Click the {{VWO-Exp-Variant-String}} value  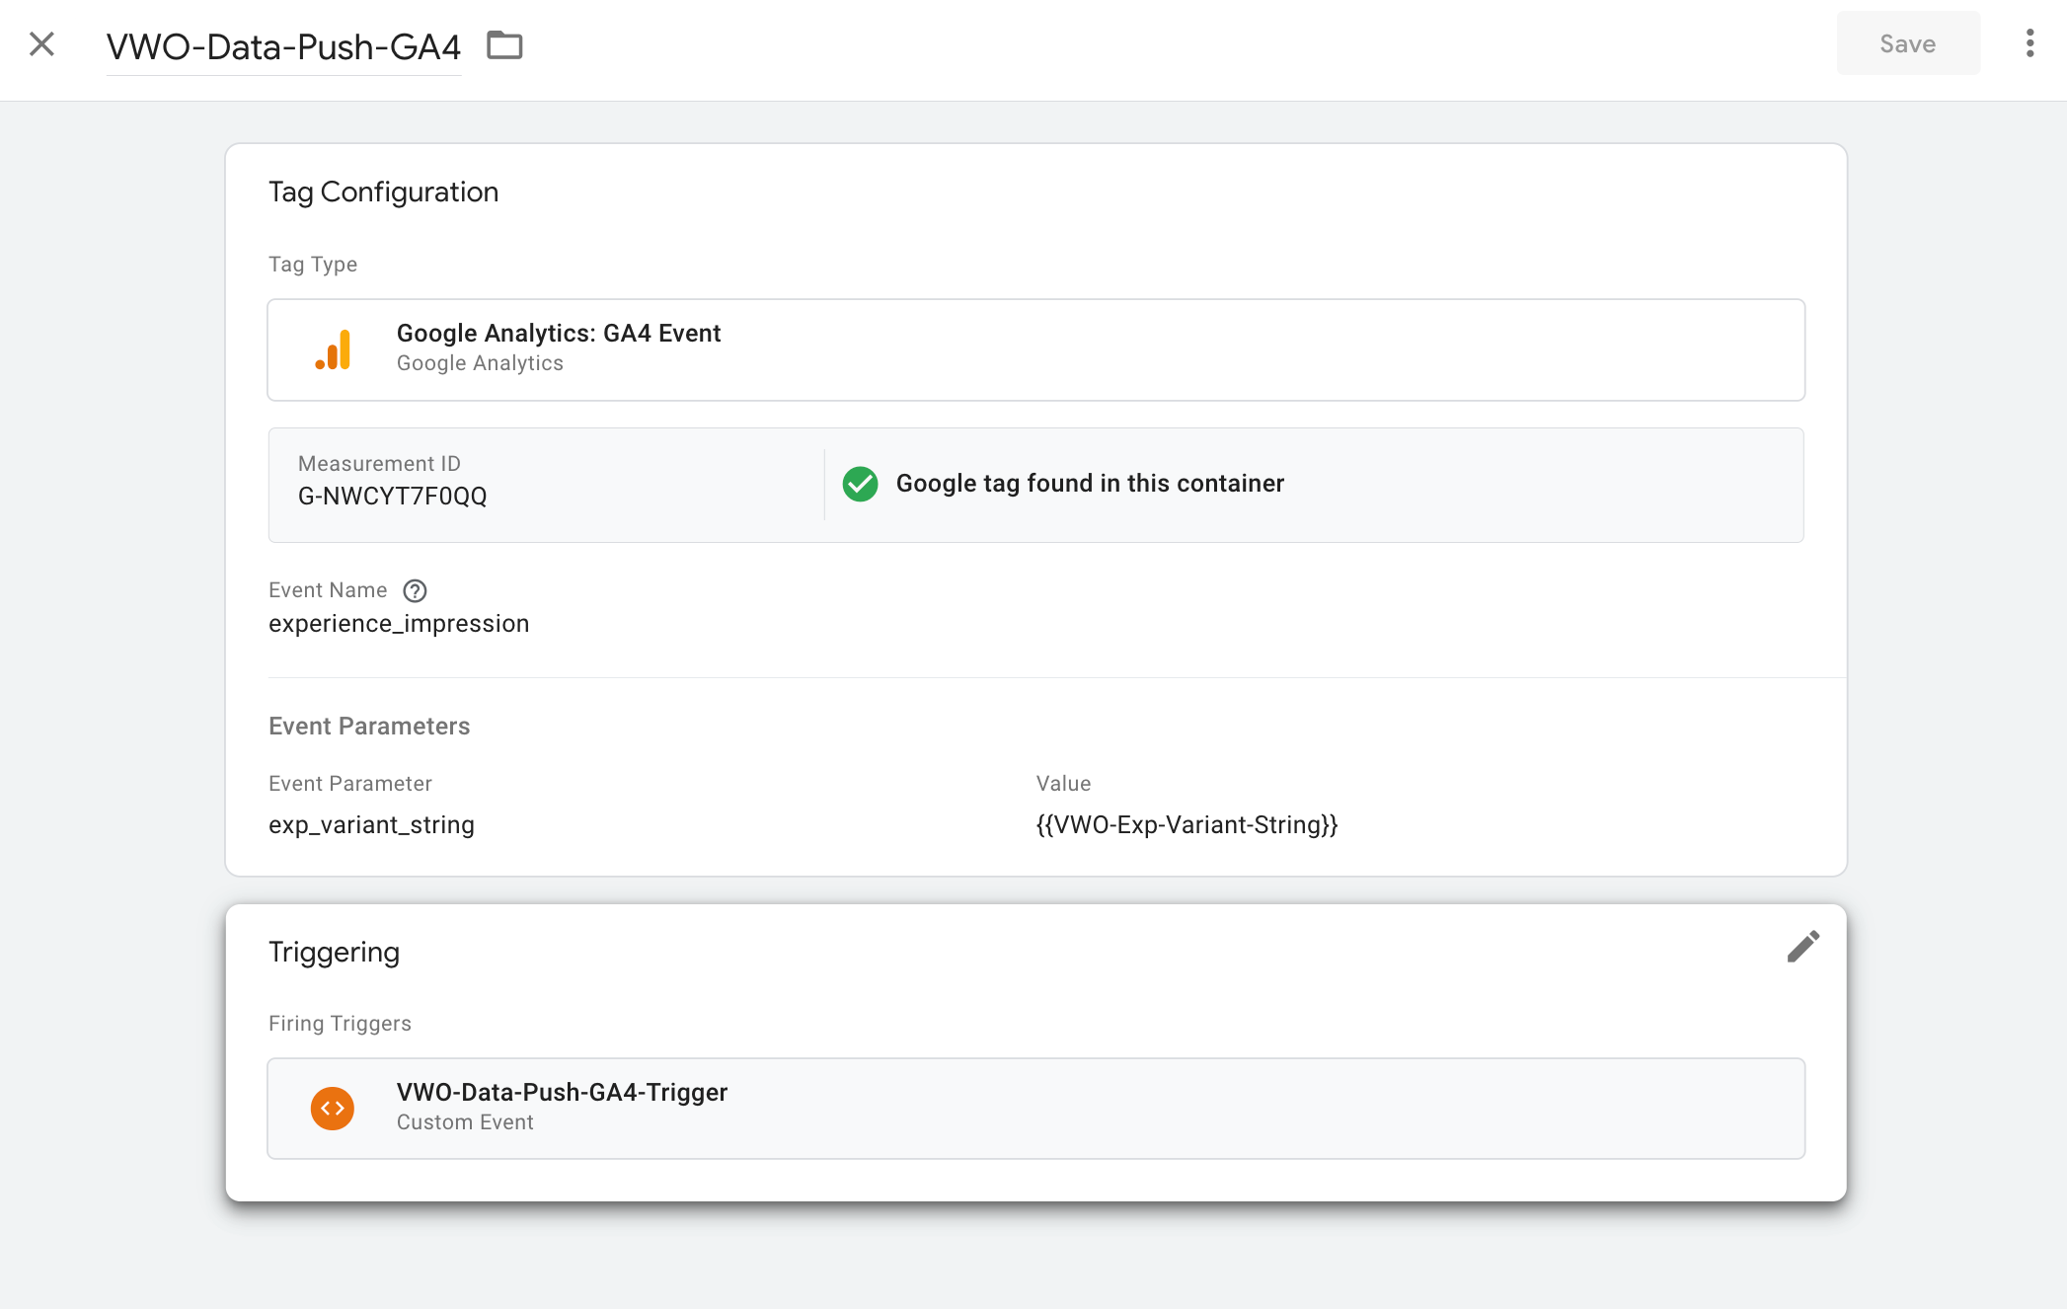[x=1187, y=825]
